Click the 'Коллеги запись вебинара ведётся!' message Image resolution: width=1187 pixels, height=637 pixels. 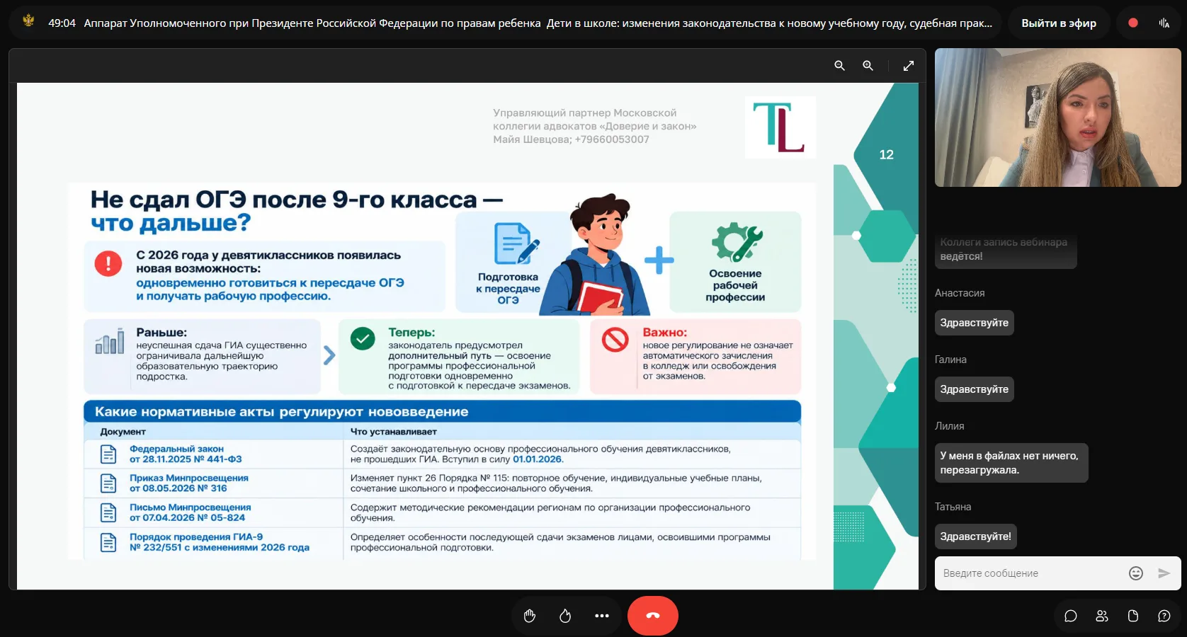point(1006,250)
